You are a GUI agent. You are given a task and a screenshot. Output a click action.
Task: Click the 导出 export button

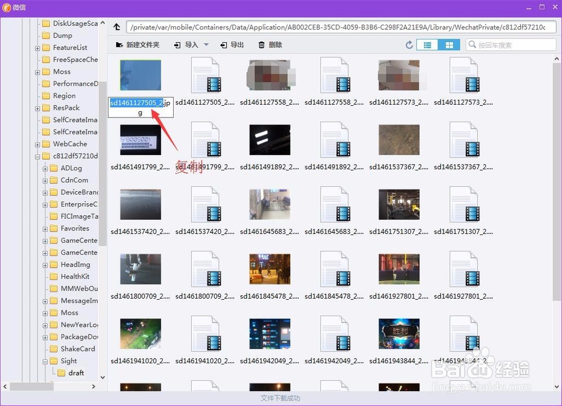[x=232, y=45]
